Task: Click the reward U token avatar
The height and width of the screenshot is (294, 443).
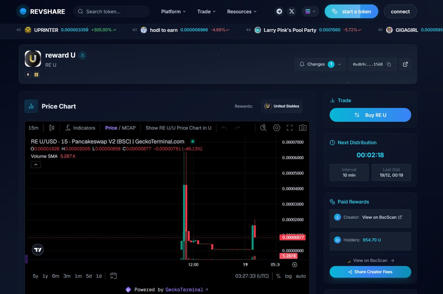Action: (33, 59)
